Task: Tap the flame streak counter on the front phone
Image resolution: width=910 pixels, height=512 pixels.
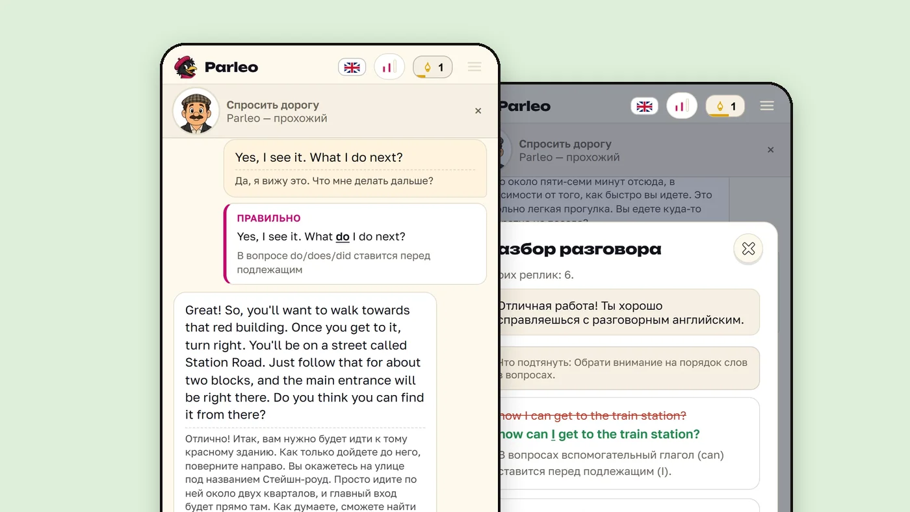Action: click(433, 67)
